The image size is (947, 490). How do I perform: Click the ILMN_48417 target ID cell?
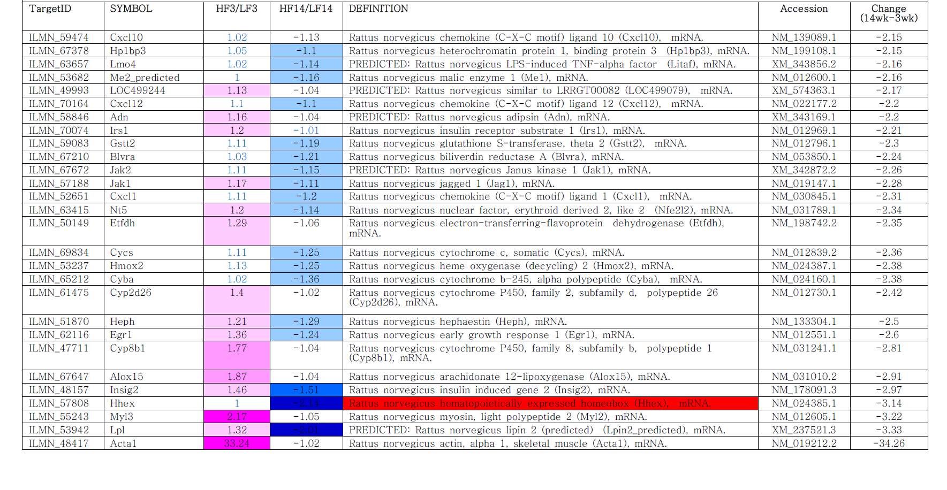click(63, 443)
